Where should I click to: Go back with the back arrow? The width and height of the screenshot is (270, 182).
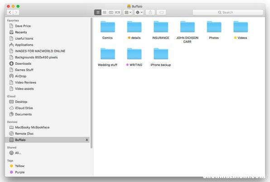[x=10, y=12]
